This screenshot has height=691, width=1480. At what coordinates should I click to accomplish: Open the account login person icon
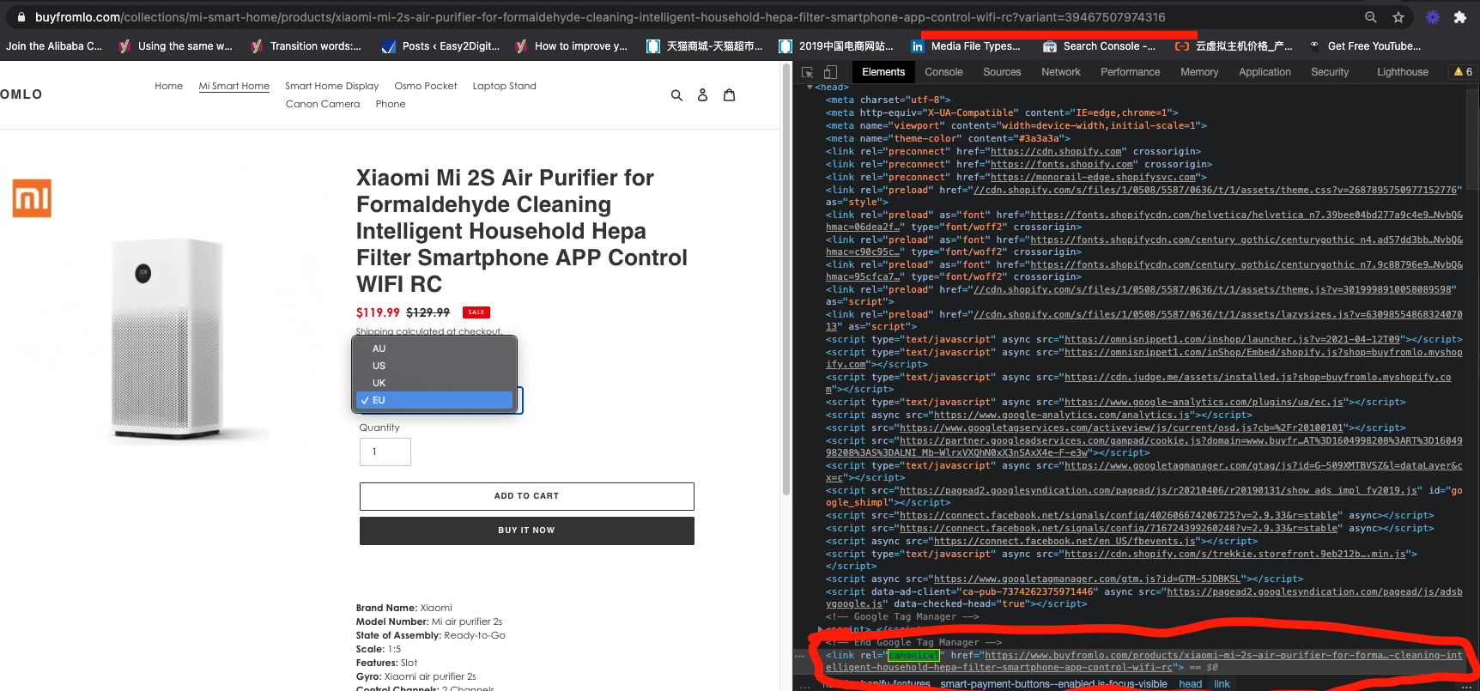tap(703, 95)
